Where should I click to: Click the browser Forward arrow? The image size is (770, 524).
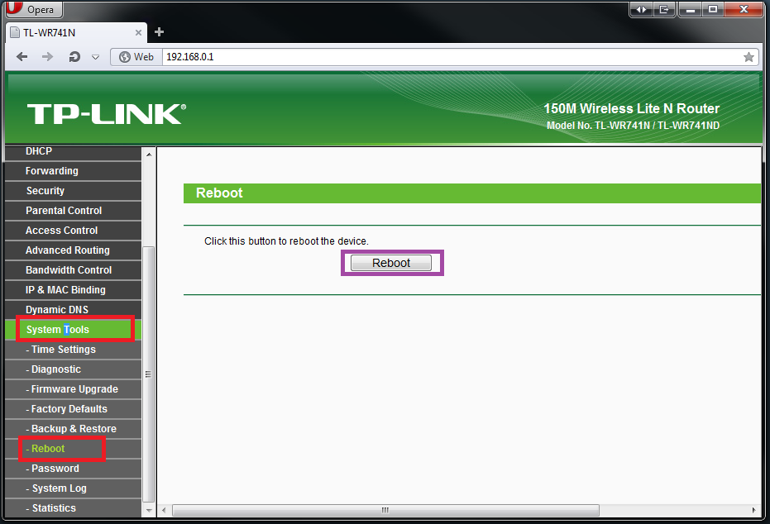pyautogui.click(x=48, y=56)
